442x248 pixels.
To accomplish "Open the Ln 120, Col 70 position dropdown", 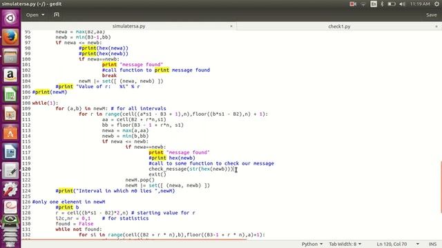I will tap(398, 244).
